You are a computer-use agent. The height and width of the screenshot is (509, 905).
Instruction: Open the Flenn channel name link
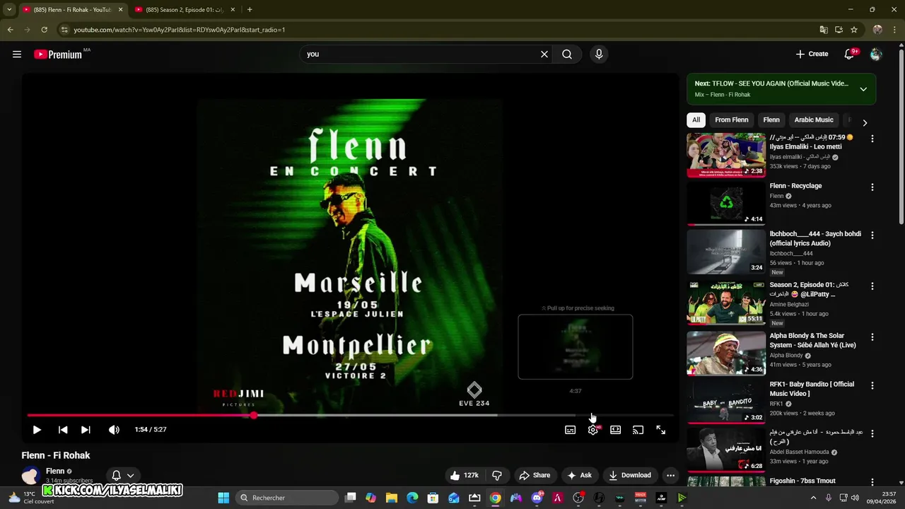click(55, 471)
